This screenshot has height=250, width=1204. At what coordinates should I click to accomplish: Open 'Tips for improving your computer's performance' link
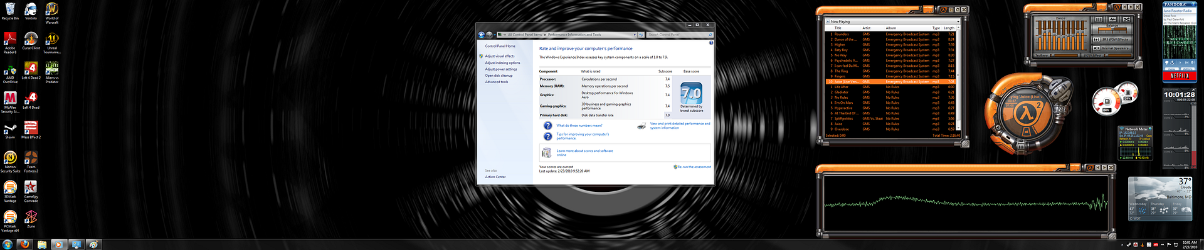tap(583, 136)
